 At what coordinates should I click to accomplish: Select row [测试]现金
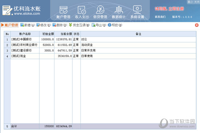(x=100, y=56)
